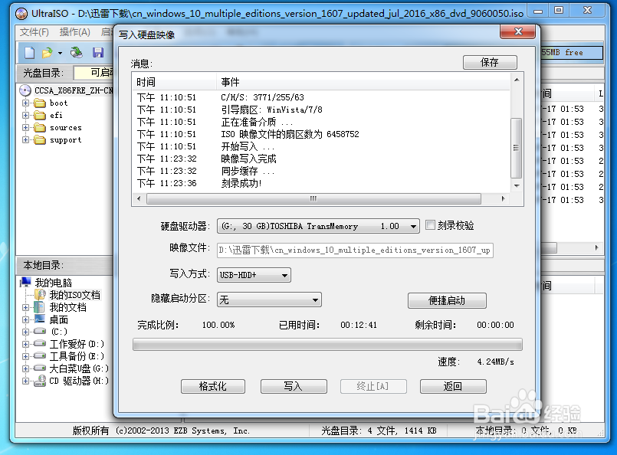
Task: Click the 格式化 button
Action: pos(213,386)
